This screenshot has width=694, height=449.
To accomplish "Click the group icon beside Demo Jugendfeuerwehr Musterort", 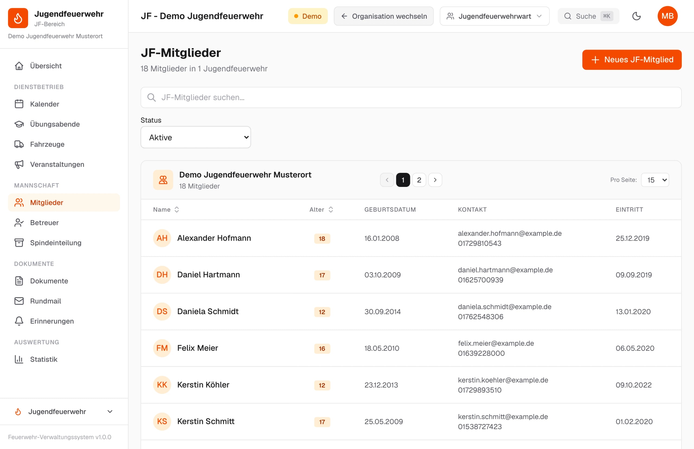I will pyautogui.click(x=163, y=180).
